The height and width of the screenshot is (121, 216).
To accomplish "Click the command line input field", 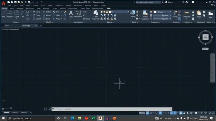I will 112,109.
